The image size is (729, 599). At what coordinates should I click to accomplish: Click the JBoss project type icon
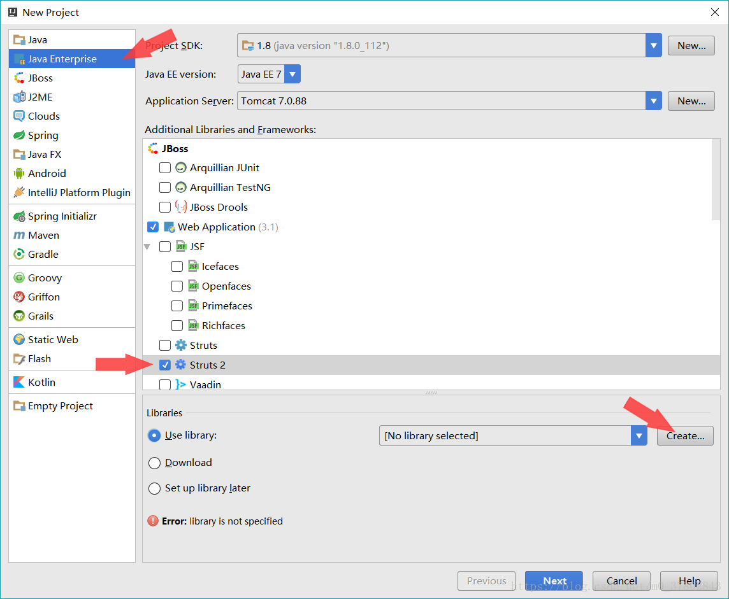pos(19,78)
